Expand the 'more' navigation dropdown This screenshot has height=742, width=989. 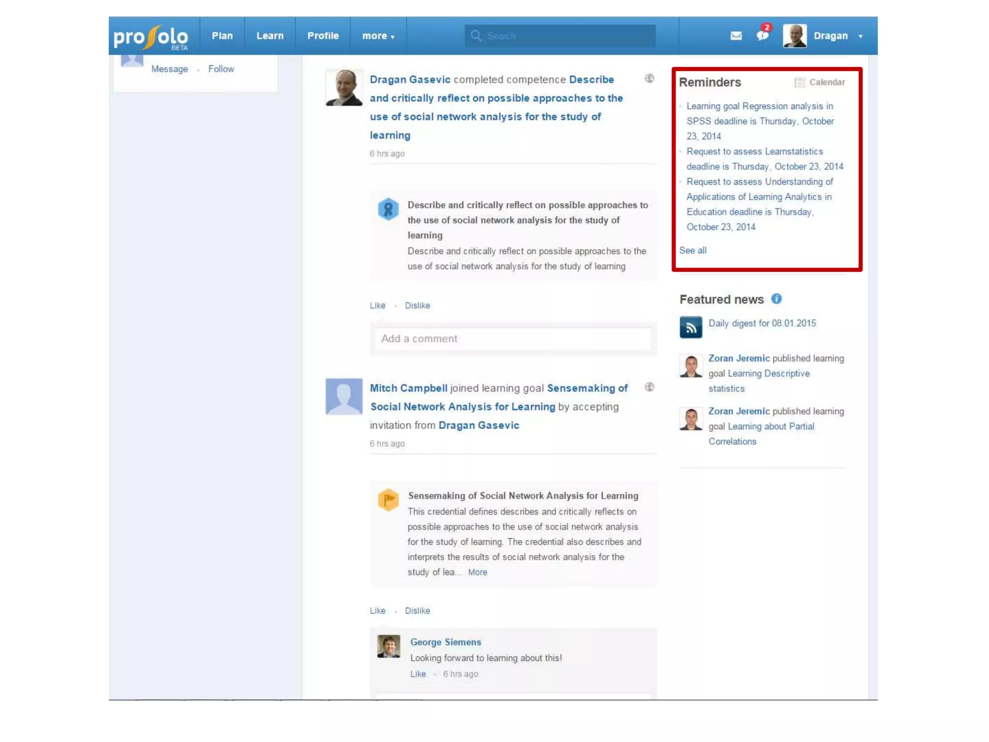click(x=378, y=36)
